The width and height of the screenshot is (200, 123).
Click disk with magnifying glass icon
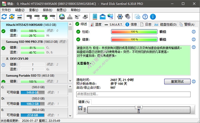tap(53, 17)
